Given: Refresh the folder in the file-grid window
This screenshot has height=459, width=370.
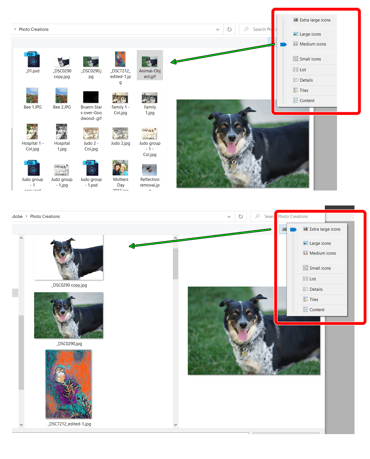Looking at the screenshot, I should pos(230,29).
